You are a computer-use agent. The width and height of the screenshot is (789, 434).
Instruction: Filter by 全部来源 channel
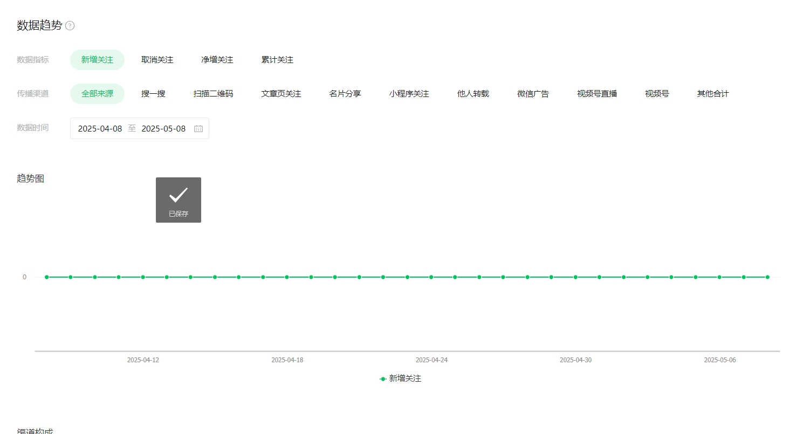pyautogui.click(x=97, y=94)
